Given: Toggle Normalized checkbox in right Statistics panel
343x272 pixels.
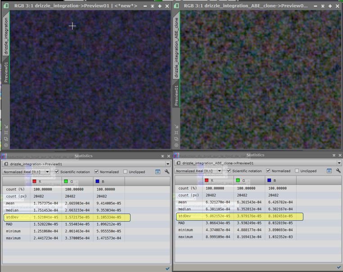Looking at the screenshot, I should [268, 171].
